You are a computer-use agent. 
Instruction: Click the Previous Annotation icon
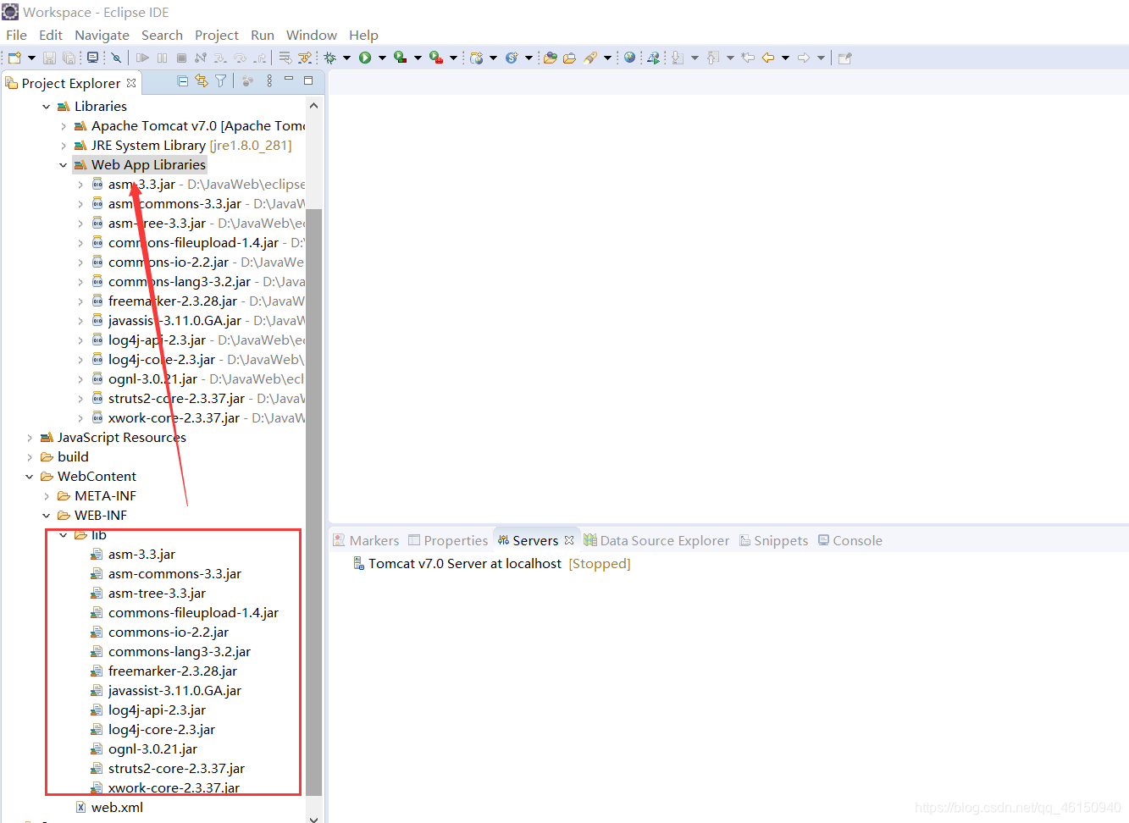pyautogui.click(x=713, y=58)
